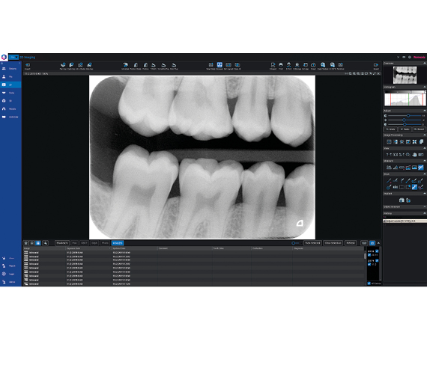The height and width of the screenshot is (374, 427).
Task: Click the View Selected button
Action: coord(312,243)
